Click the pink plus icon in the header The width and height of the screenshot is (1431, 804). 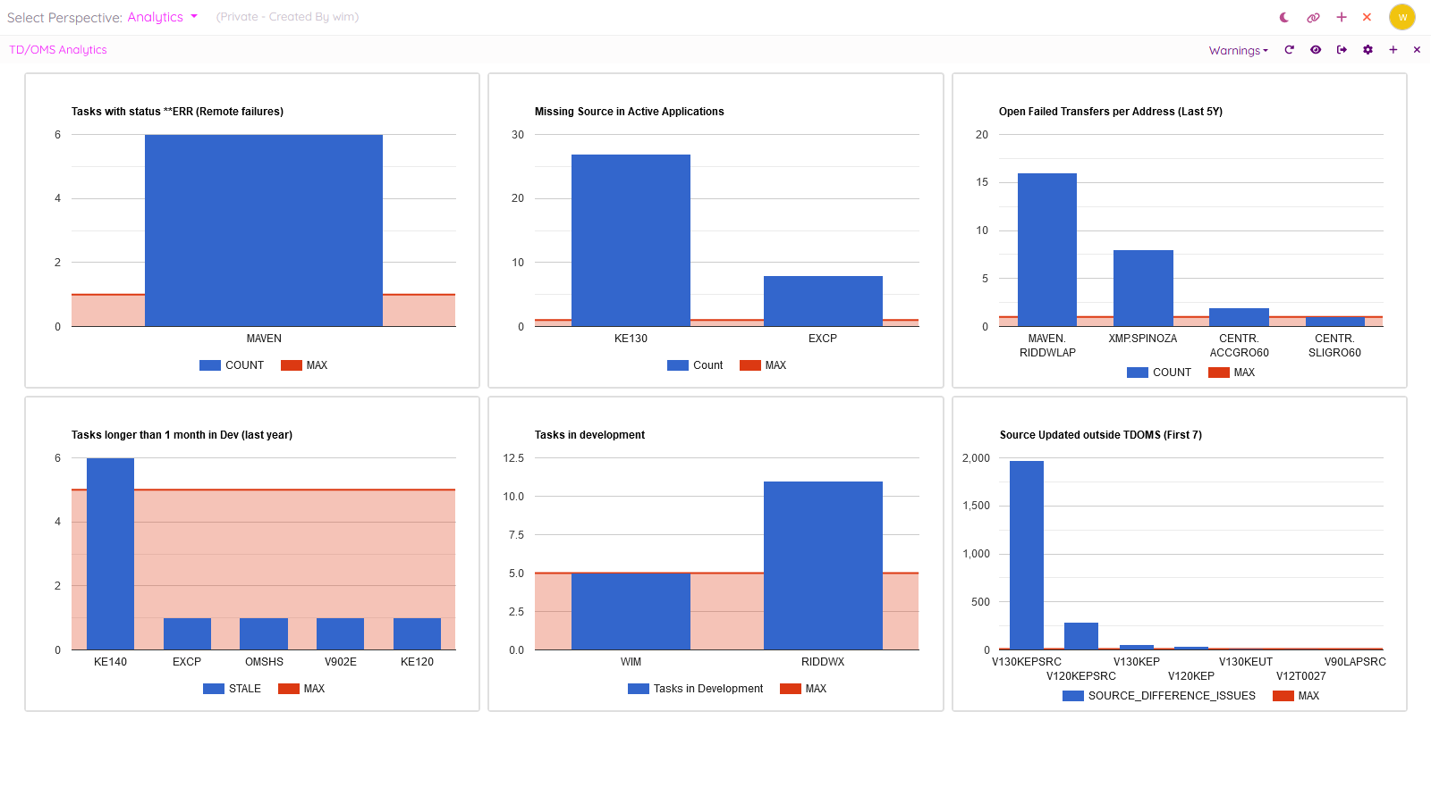coord(1342,17)
